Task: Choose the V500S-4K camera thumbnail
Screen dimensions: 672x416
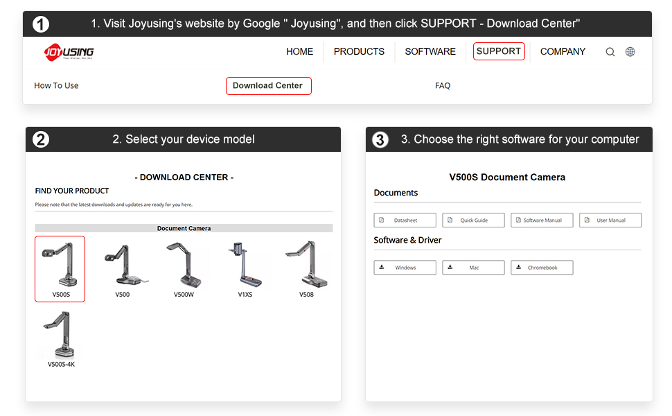Action: [x=60, y=336]
